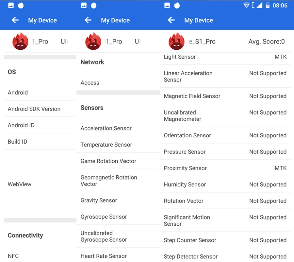The width and height of the screenshot is (294, 262).
Task: Tap the Step Detector Sensor label
Action: click(x=191, y=256)
